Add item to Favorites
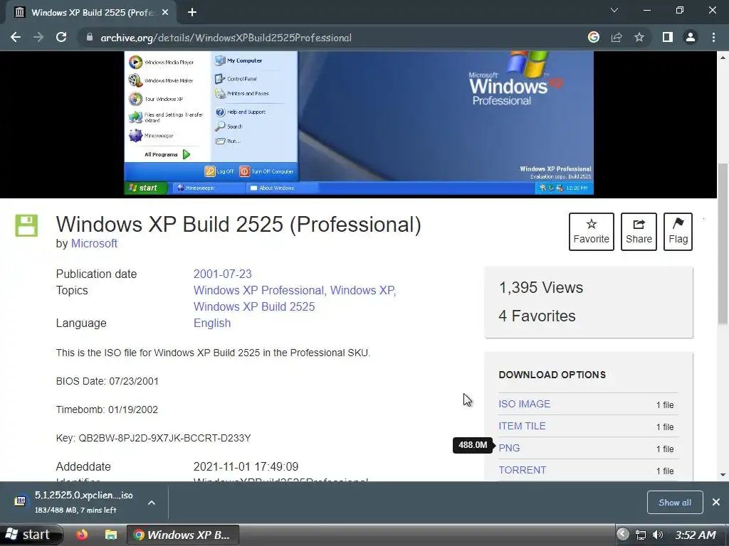 (592, 232)
